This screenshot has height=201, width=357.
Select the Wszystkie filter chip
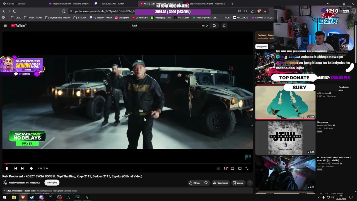click(x=262, y=47)
